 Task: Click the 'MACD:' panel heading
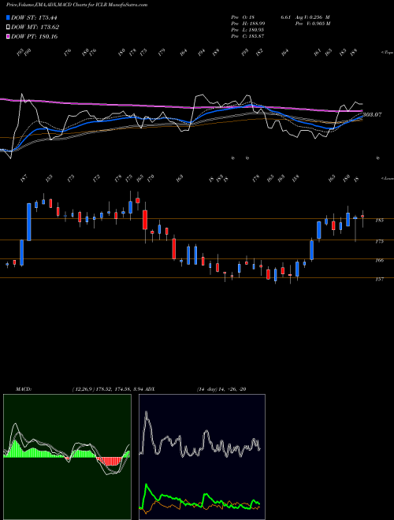(x=23, y=389)
